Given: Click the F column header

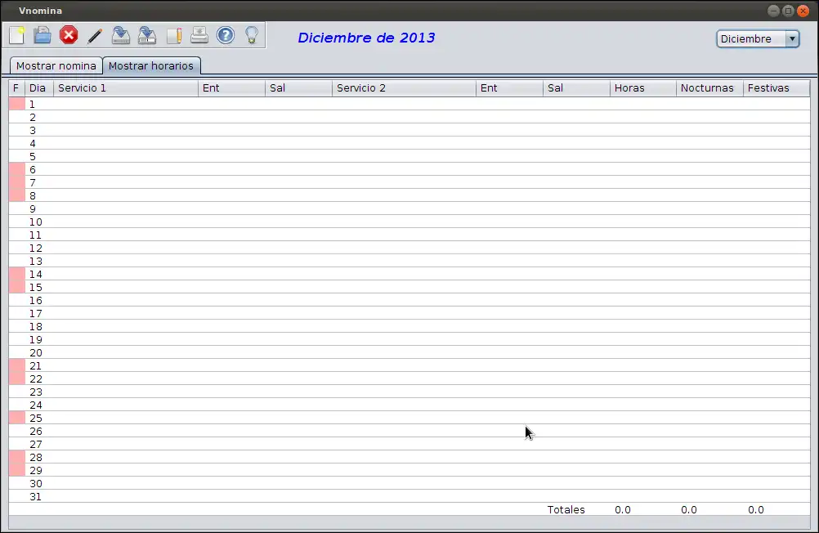Looking at the screenshot, I should [16, 87].
